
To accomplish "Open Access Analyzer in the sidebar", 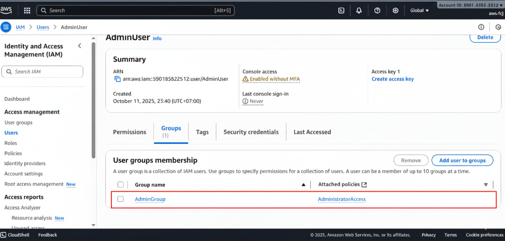I will point(23,208).
